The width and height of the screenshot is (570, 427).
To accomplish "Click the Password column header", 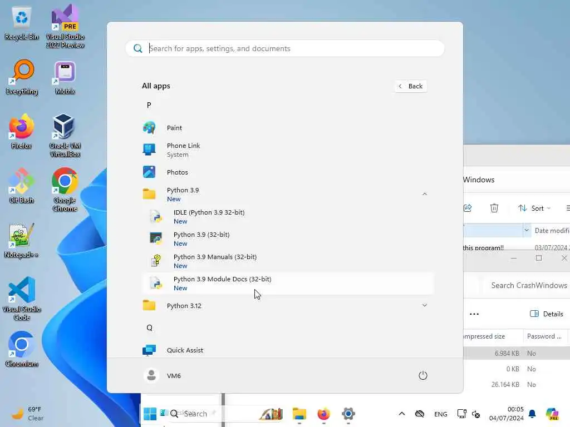I will [545, 336].
